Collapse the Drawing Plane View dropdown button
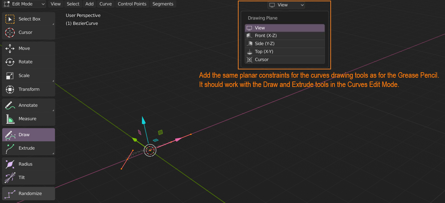 pyautogui.click(x=286, y=5)
